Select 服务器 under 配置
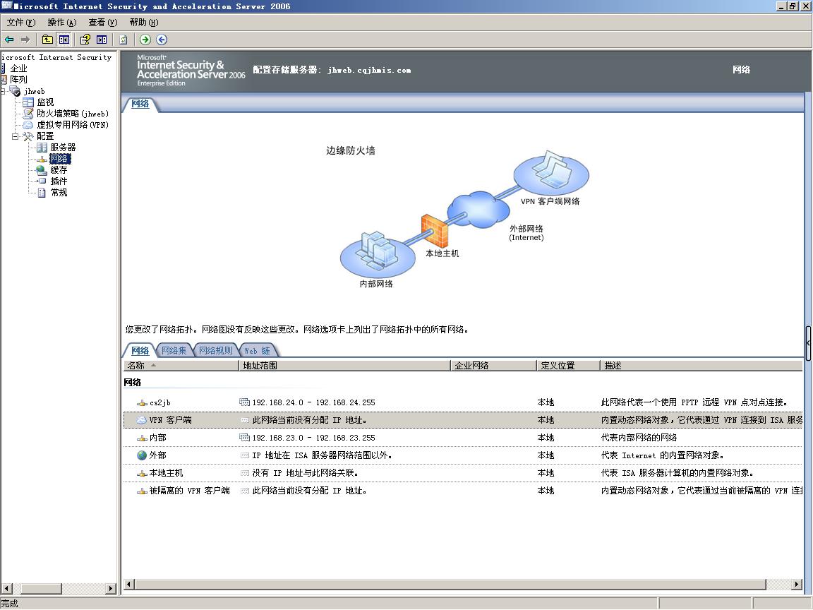 [x=63, y=148]
